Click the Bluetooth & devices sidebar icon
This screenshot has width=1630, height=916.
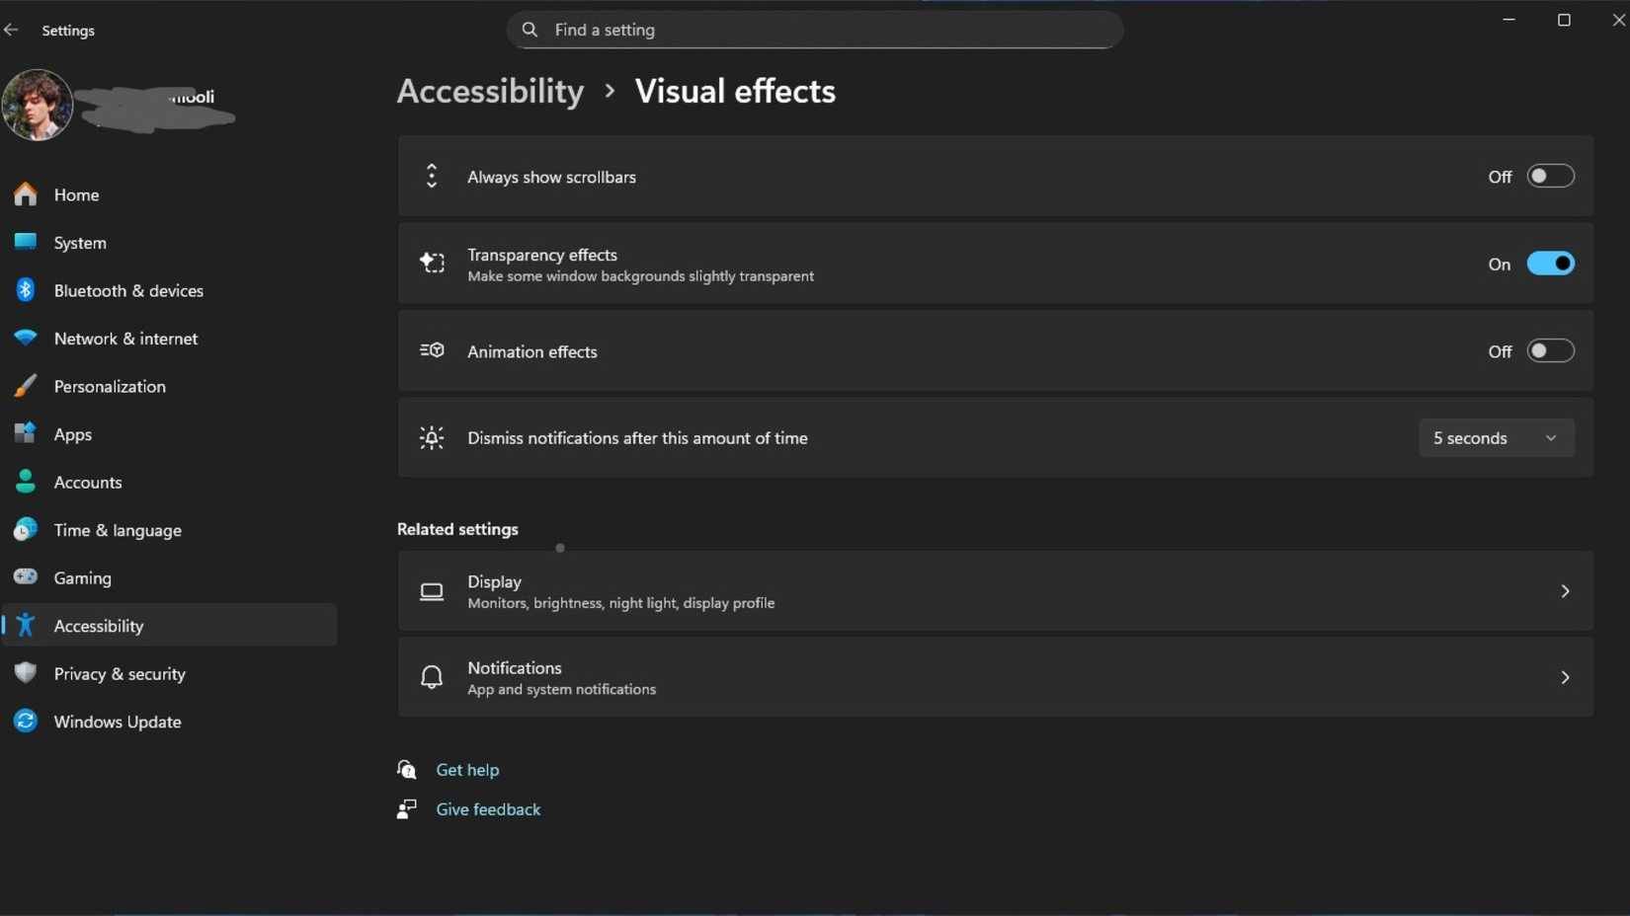click(25, 290)
